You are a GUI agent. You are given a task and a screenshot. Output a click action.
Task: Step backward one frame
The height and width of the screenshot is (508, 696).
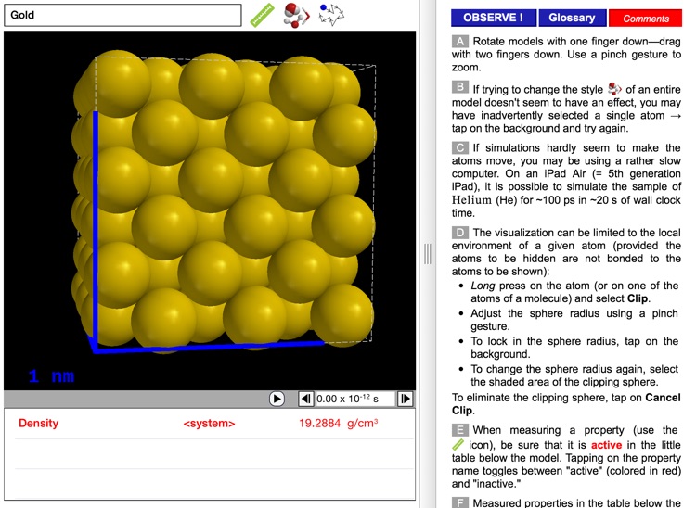(x=306, y=399)
